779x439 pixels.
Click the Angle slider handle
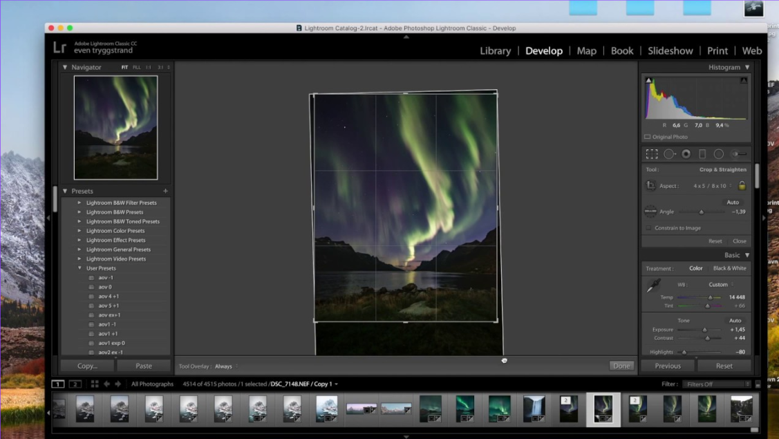[702, 212]
